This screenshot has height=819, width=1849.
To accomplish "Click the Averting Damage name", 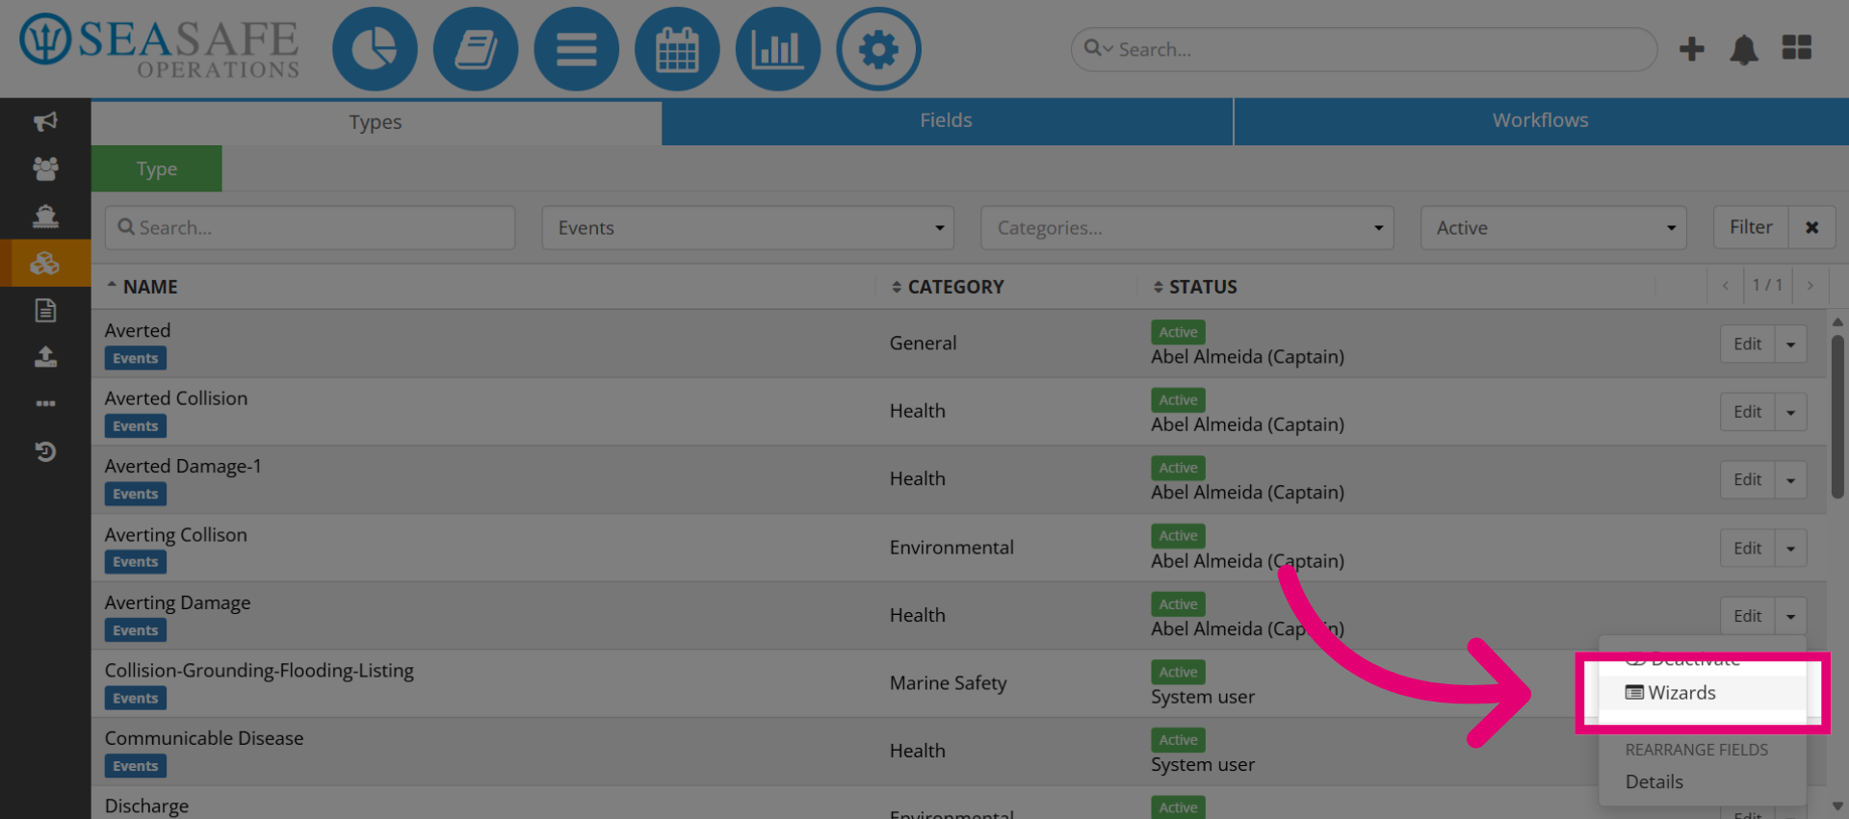I will (177, 603).
